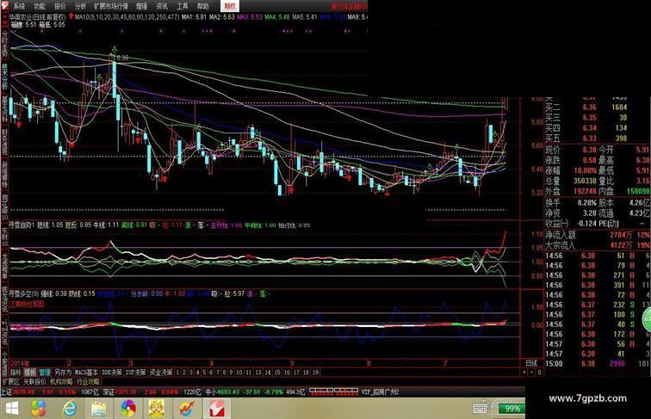The image size is (651, 419).
Task: Click the 涨幅 10.00% value
Action: pos(585,170)
